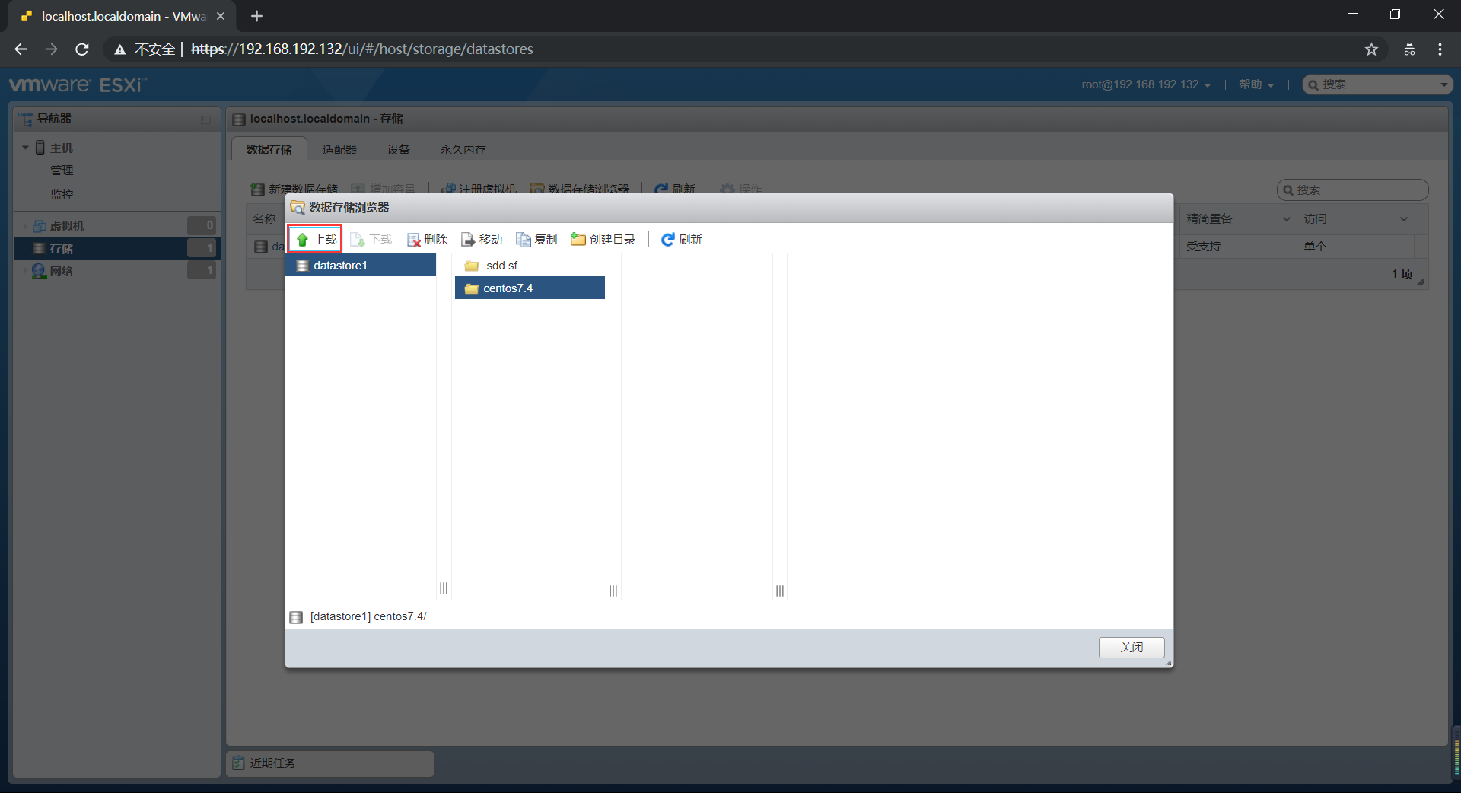Open a new browser tab

[x=257, y=16]
